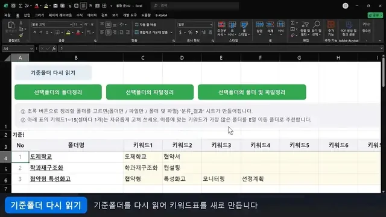
Task: Open the Font group dialog launcher
Action: click(95, 41)
